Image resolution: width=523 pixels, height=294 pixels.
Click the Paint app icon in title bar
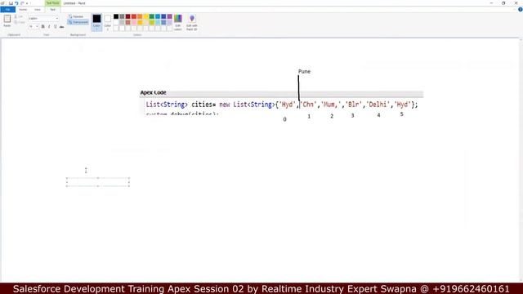click(x=3, y=3)
